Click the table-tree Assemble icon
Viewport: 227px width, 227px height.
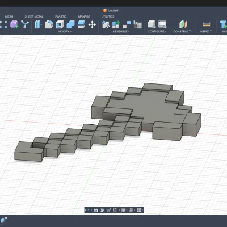[137, 24]
